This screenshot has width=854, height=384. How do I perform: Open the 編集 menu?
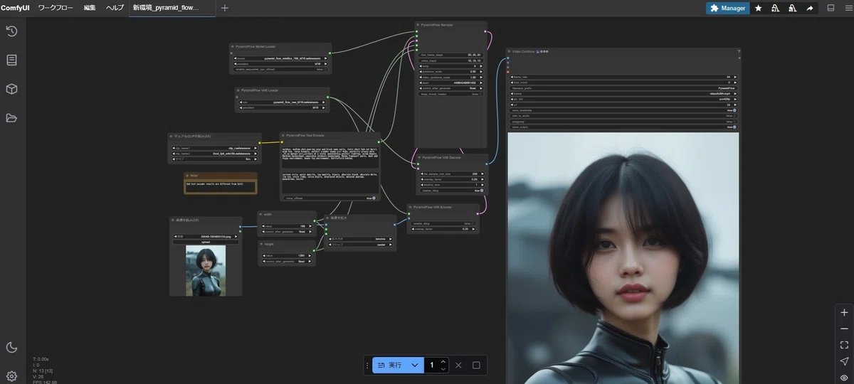[90, 8]
